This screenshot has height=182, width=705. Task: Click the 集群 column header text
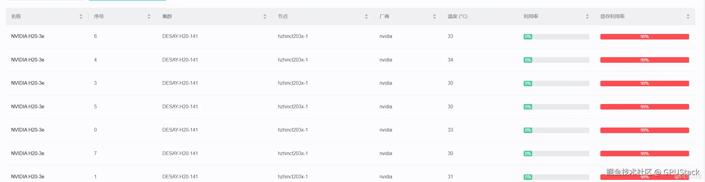pyautogui.click(x=167, y=17)
